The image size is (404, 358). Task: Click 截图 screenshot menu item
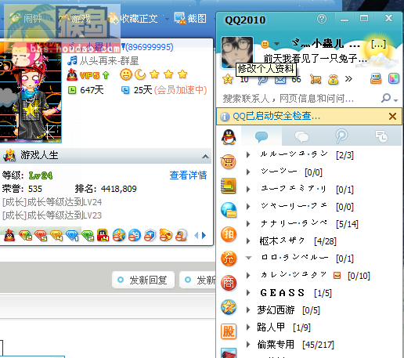click(190, 19)
